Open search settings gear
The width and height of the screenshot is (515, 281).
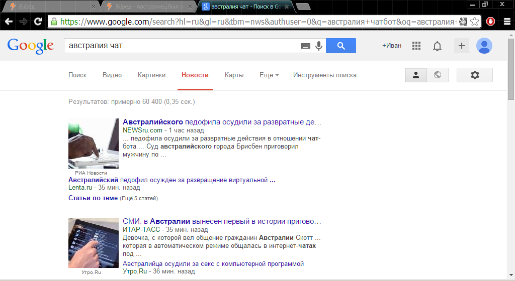pyautogui.click(x=475, y=75)
